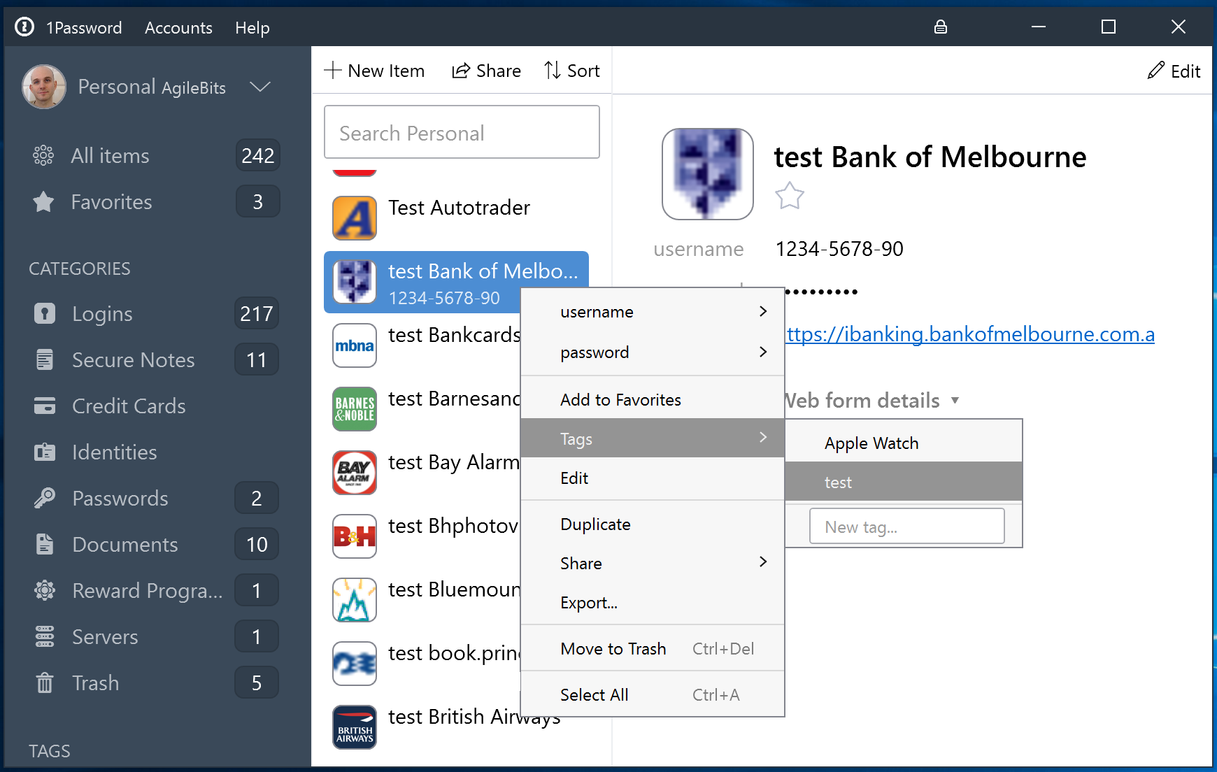Expand the Personal AgileBits vault chevron

[x=260, y=87]
